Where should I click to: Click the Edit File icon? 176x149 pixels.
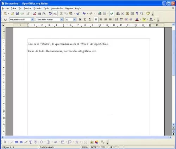point(28,13)
